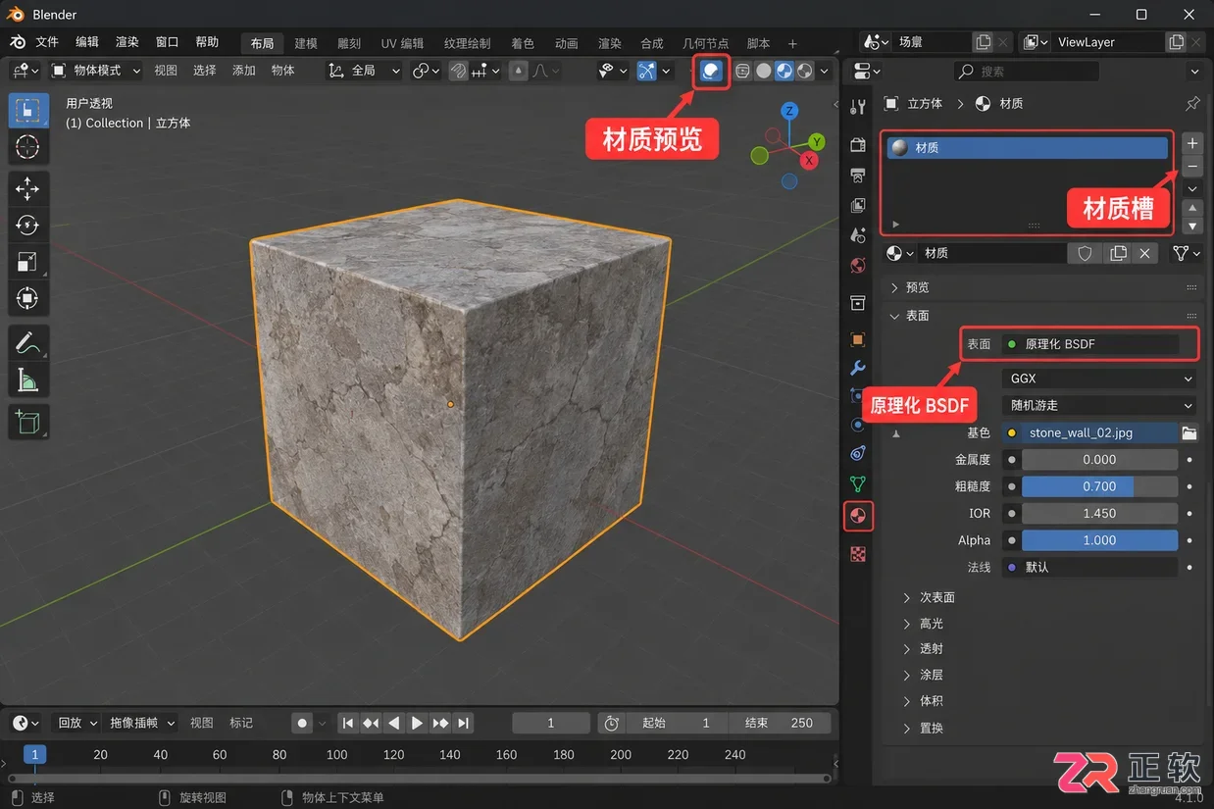Switch to wireframe viewport shading
The image size is (1214, 809).
[x=743, y=71]
